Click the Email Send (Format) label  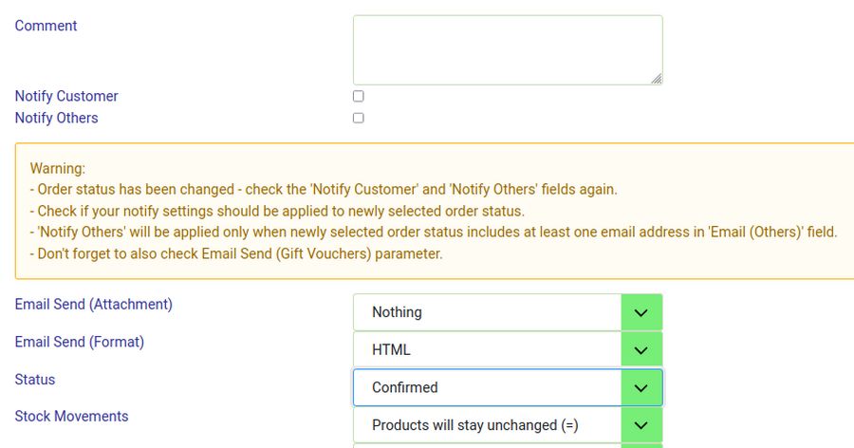(x=79, y=342)
